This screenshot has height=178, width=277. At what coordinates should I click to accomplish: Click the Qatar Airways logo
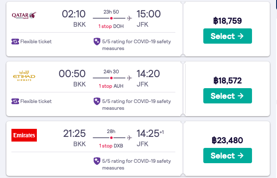tap(24, 15)
